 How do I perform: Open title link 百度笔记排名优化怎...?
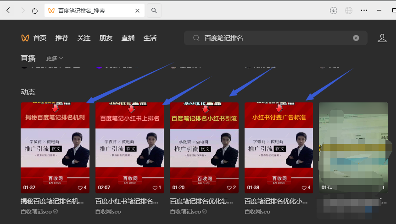(201, 201)
